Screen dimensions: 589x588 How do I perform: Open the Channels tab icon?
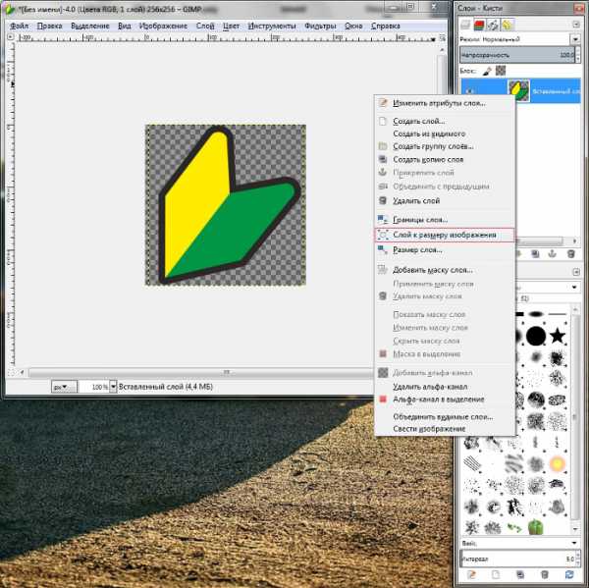(479, 25)
